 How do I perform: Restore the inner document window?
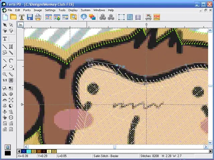pyautogui.click(x=205, y=10)
